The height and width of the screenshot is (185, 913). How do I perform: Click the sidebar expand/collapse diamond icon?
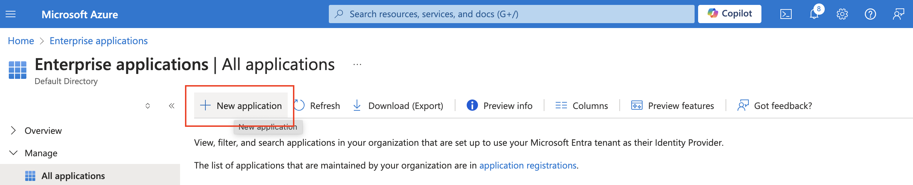click(148, 106)
